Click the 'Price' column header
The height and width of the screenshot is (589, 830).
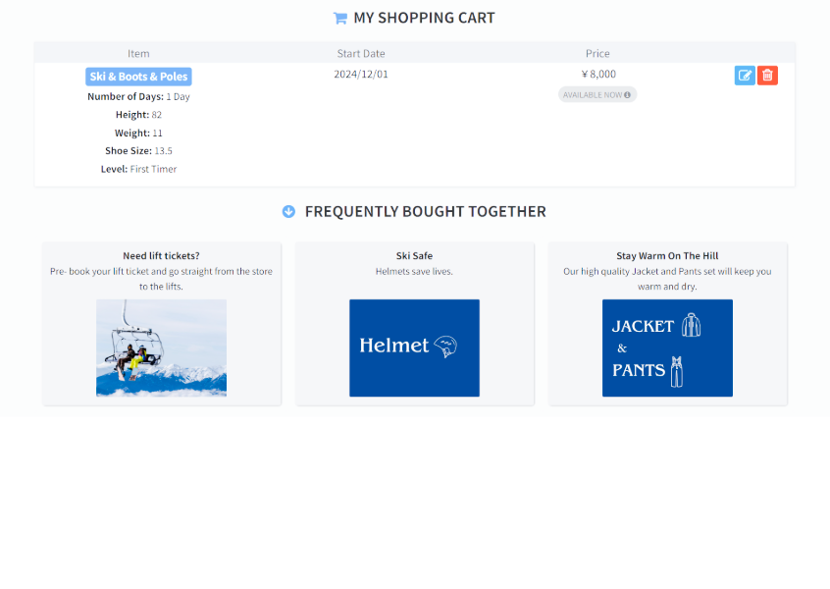[x=597, y=53]
